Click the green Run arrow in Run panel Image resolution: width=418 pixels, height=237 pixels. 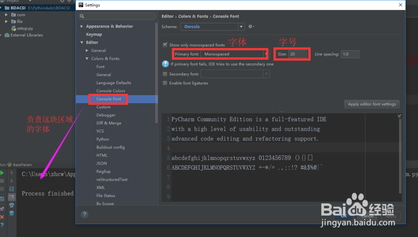click(2, 173)
